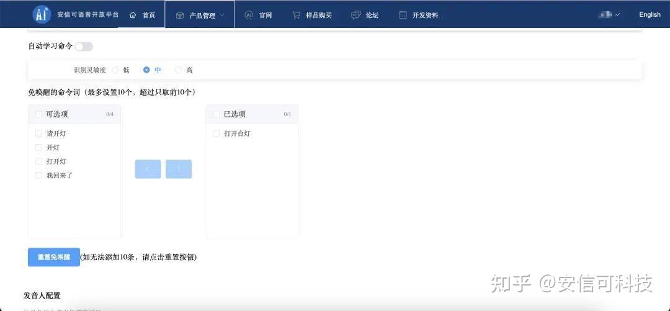The height and width of the screenshot is (311, 670).
Task: Check the 已选项 select-all checkbox
Action: tap(217, 114)
